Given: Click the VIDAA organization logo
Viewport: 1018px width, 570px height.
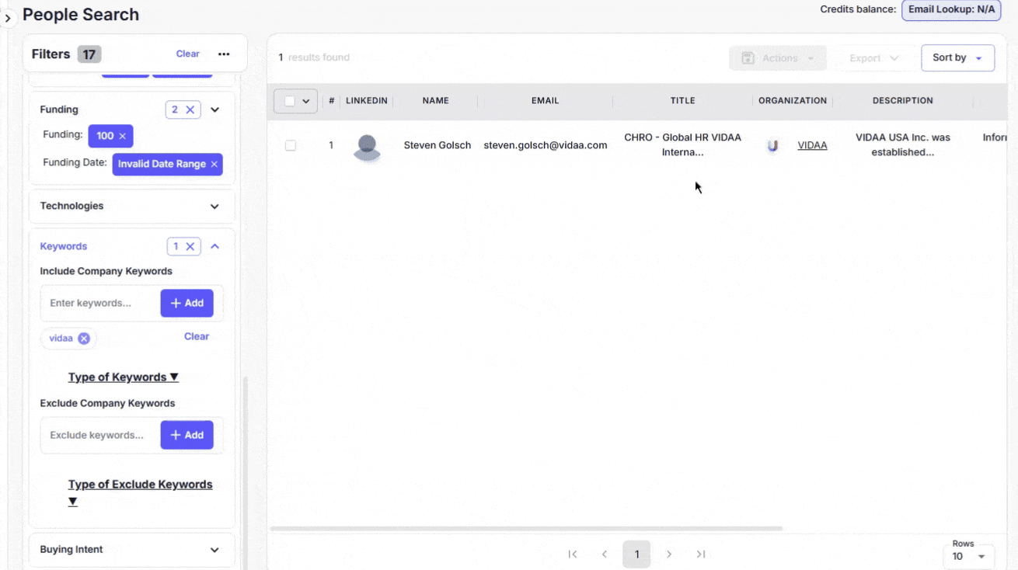Looking at the screenshot, I should point(772,146).
